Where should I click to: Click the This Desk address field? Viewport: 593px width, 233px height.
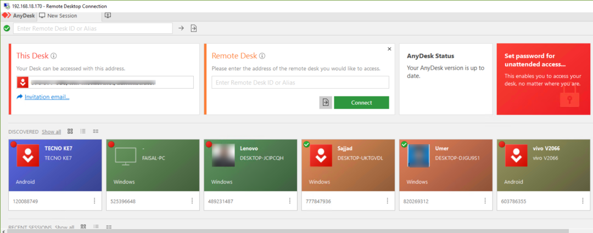click(x=105, y=82)
